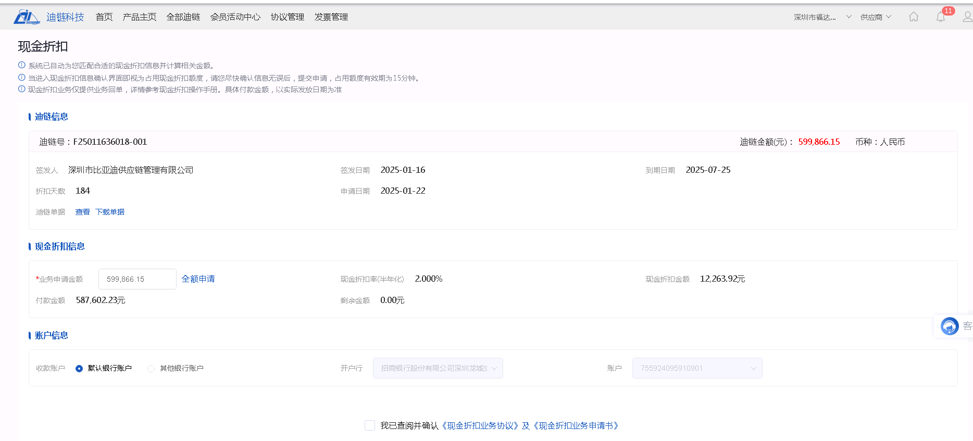The width and height of the screenshot is (973, 441).
Task: Click the 签发日期 value 2025-01-16
Action: coord(403,170)
